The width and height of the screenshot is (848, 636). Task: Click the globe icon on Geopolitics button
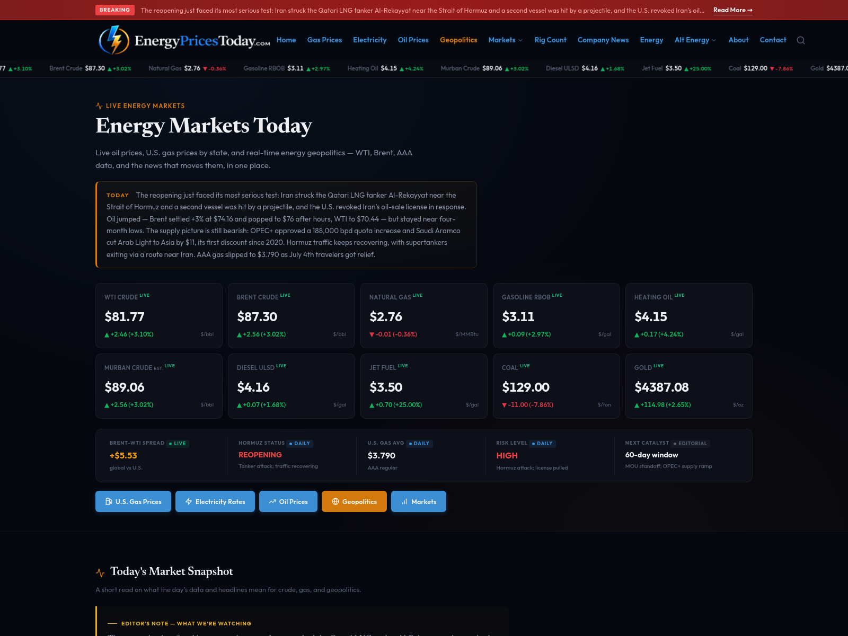(x=335, y=501)
